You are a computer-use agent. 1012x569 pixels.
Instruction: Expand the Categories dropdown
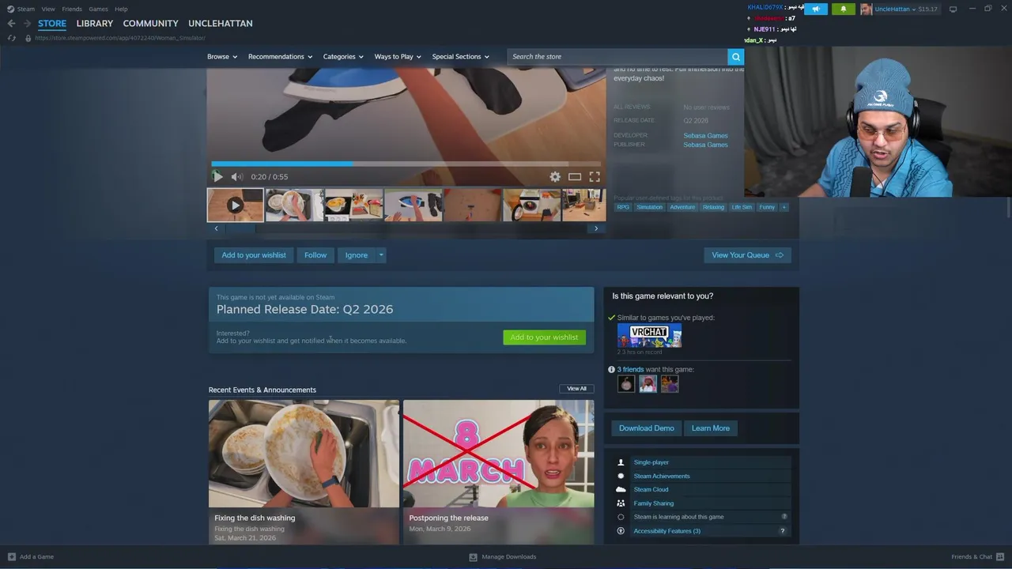pos(343,57)
